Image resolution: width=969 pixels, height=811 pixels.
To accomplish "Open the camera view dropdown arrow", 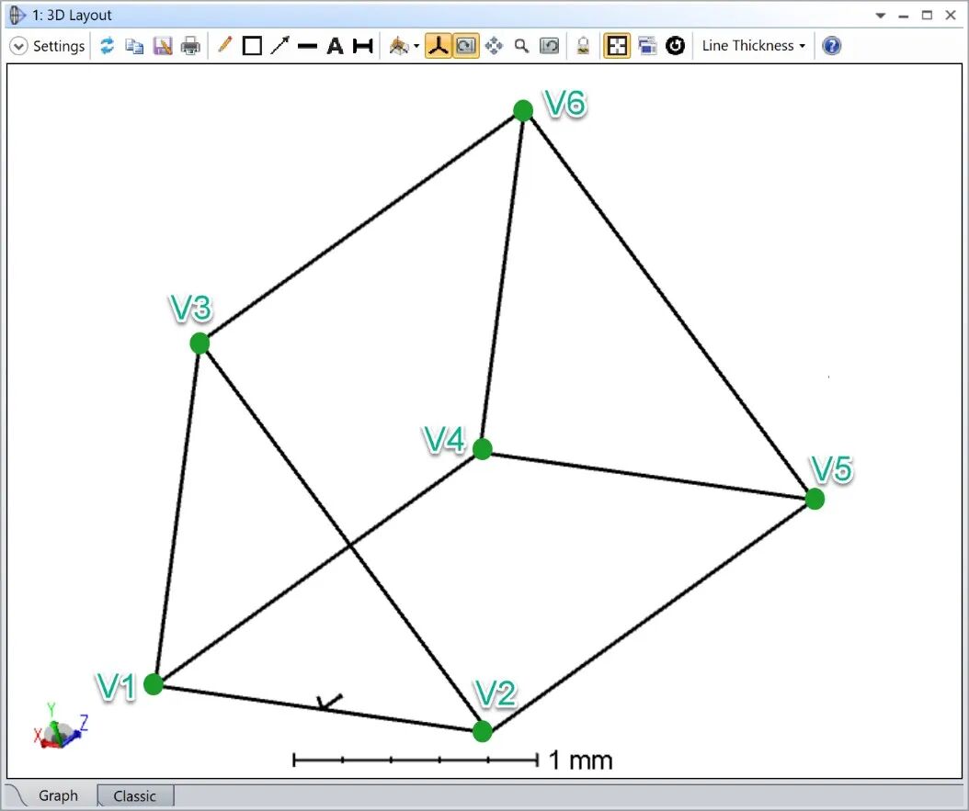I will (x=416, y=46).
